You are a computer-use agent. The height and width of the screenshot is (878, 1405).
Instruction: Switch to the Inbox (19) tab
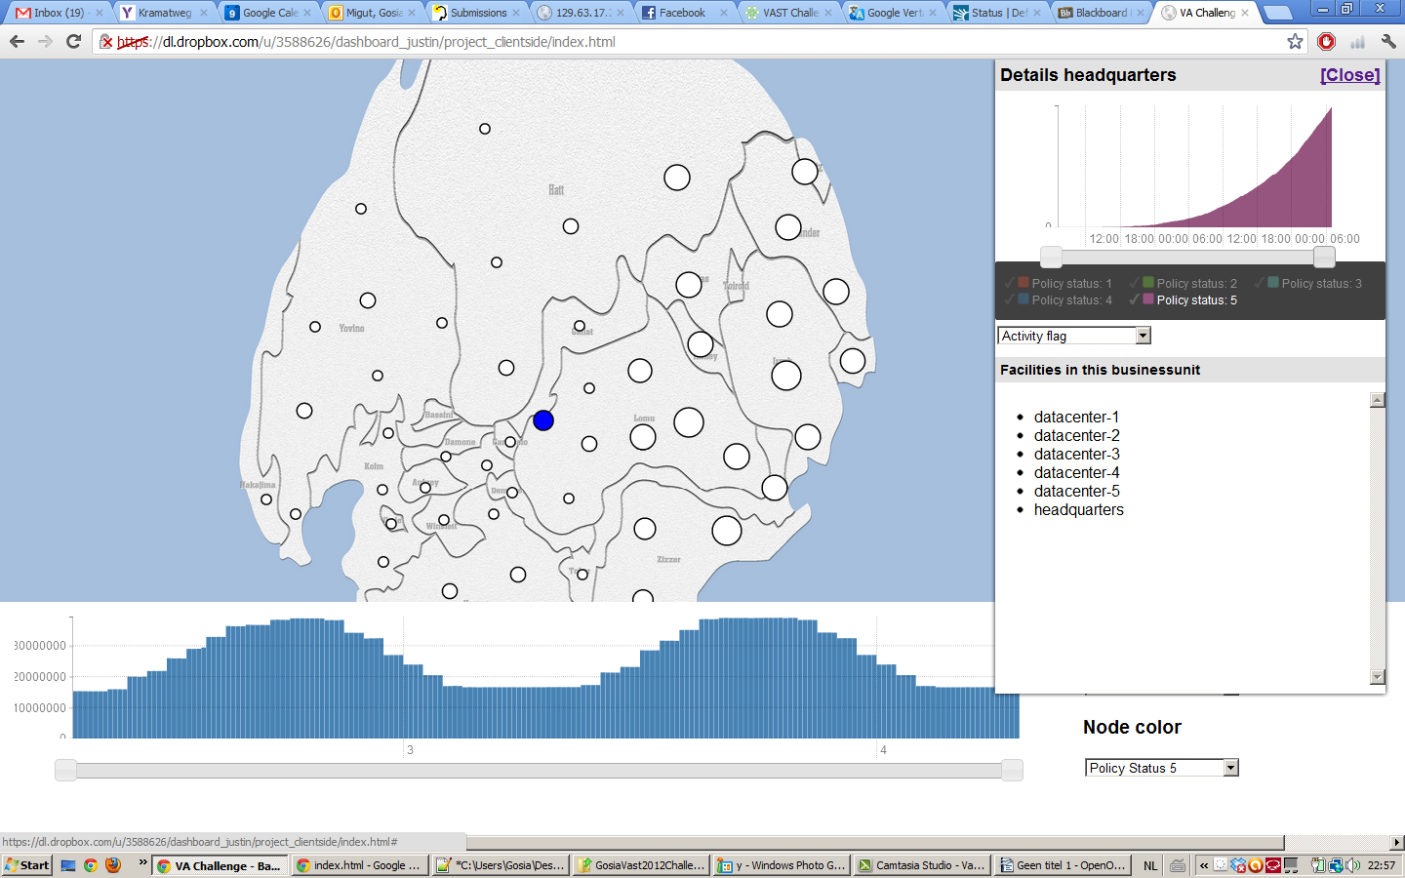click(x=58, y=13)
